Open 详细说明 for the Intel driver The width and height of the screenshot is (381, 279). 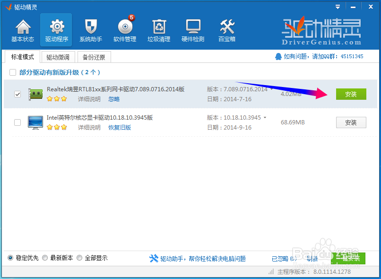(89, 127)
